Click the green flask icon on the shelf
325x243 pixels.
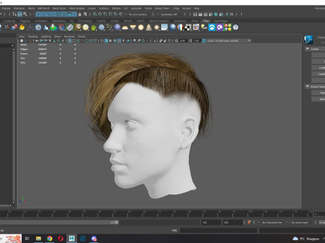pos(53,28)
